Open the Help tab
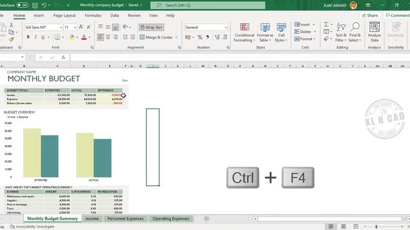Screen dimensions: 410x230 (x=170, y=15)
